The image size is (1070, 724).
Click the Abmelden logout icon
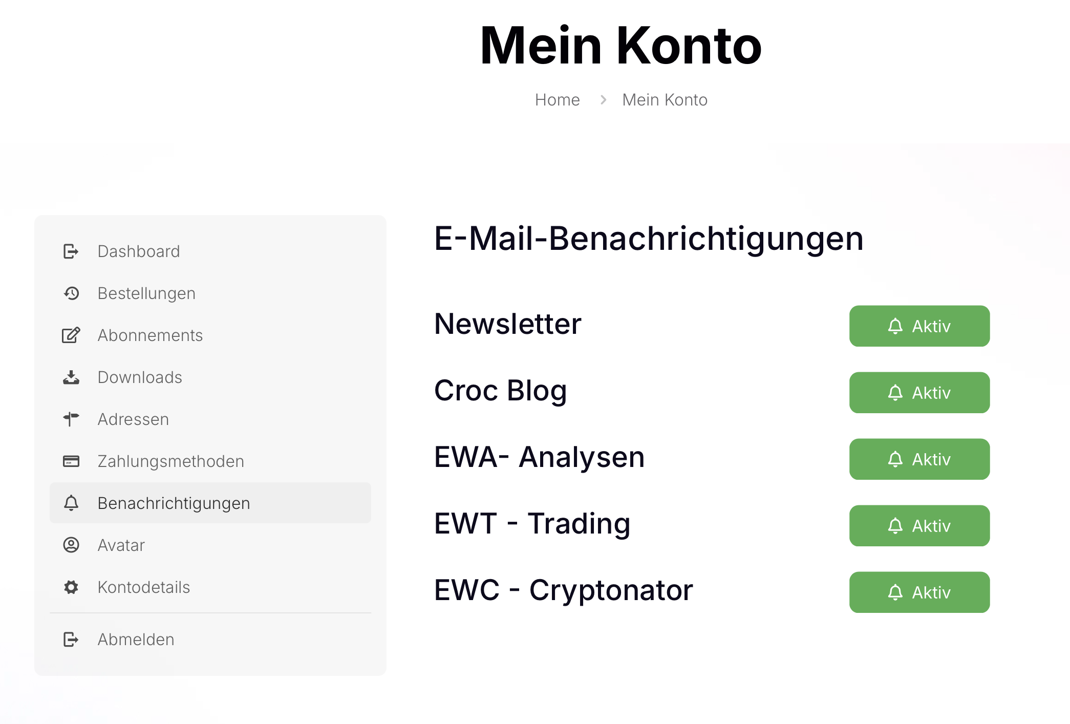tap(71, 639)
